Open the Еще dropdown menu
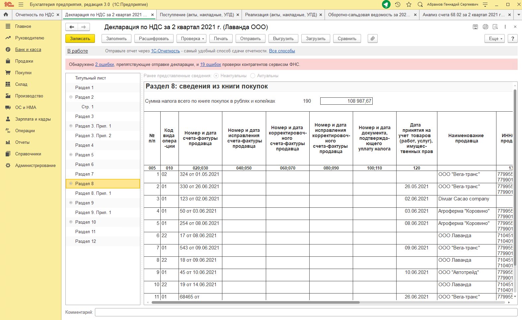The height and width of the screenshot is (320, 522). (x=494, y=39)
